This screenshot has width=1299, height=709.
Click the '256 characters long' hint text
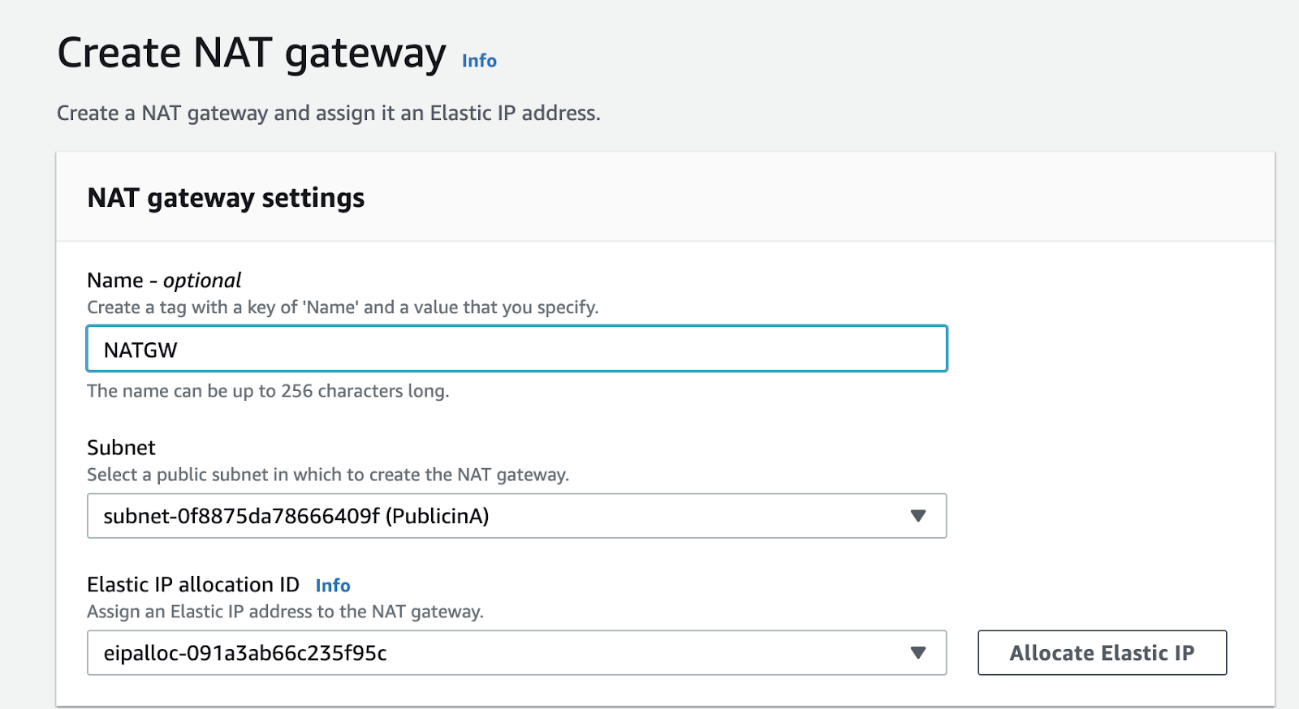[x=268, y=391]
